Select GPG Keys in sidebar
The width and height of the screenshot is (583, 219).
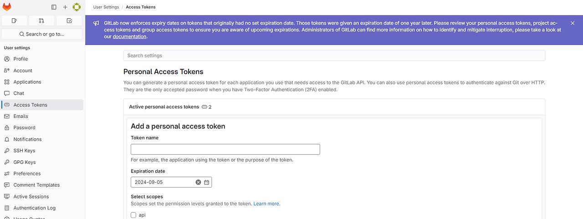(42, 162)
